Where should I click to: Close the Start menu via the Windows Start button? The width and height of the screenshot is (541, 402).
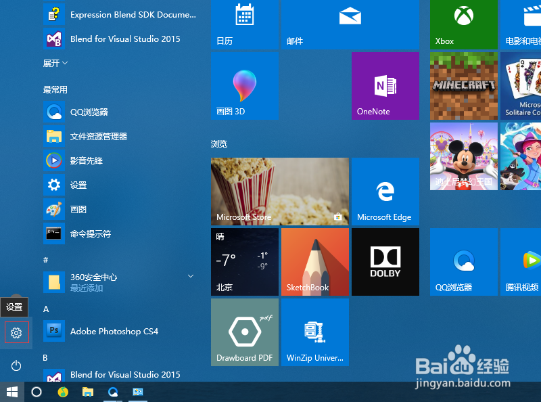click(12, 392)
